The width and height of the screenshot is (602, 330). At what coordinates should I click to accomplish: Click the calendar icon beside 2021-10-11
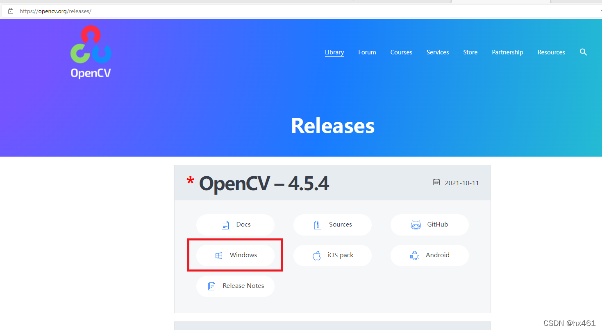pos(436,182)
